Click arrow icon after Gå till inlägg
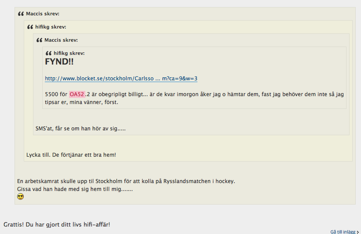Image resolution: width=361 pixels, height=234 pixels. coord(358,232)
